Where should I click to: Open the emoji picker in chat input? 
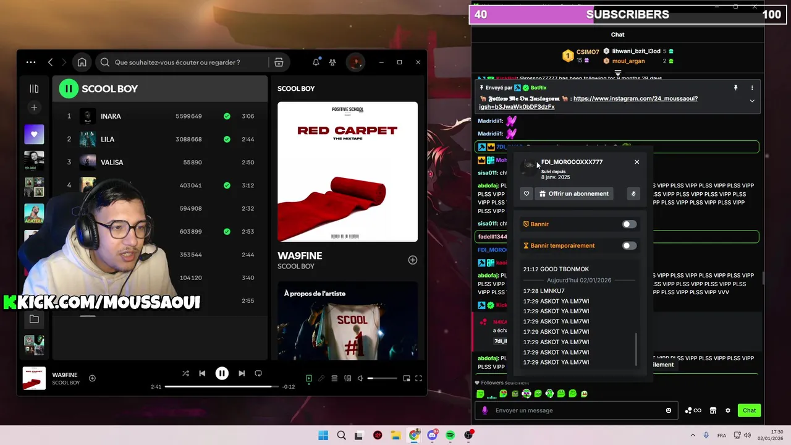668,410
